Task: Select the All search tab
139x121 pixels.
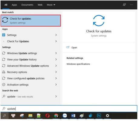Action: (x=6, y=5)
